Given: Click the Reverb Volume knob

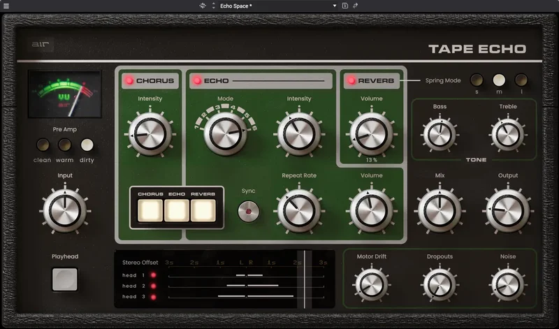Looking at the screenshot, I should pyautogui.click(x=371, y=134).
